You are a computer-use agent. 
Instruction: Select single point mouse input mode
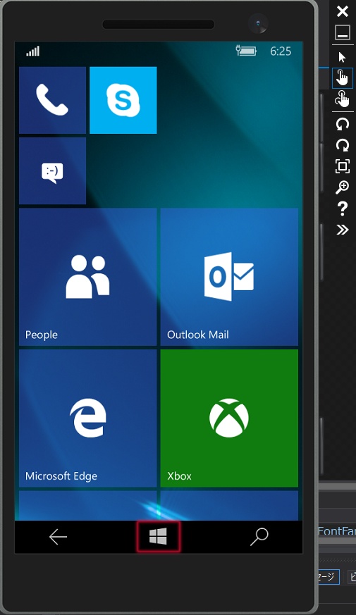343,57
